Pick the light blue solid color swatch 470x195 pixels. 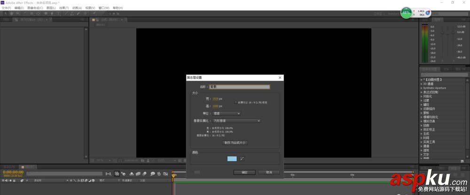[232, 158]
